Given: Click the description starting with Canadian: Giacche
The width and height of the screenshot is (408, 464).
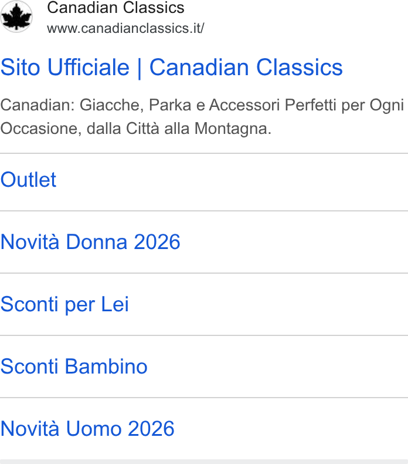Looking at the screenshot, I should coord(202,117).
